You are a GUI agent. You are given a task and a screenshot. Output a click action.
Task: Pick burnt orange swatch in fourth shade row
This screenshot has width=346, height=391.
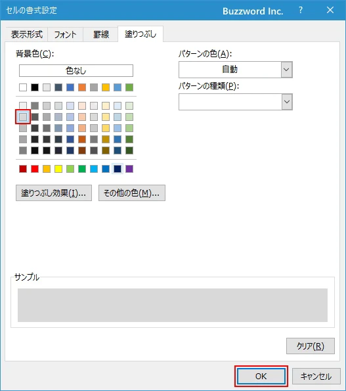point(82,139)
